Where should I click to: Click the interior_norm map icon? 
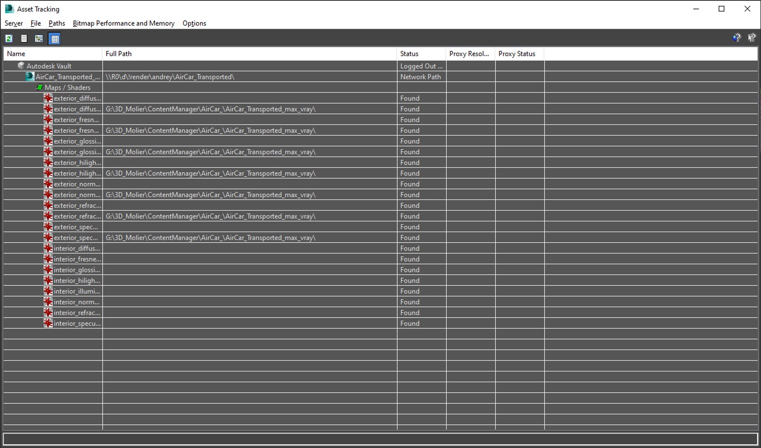48,302
